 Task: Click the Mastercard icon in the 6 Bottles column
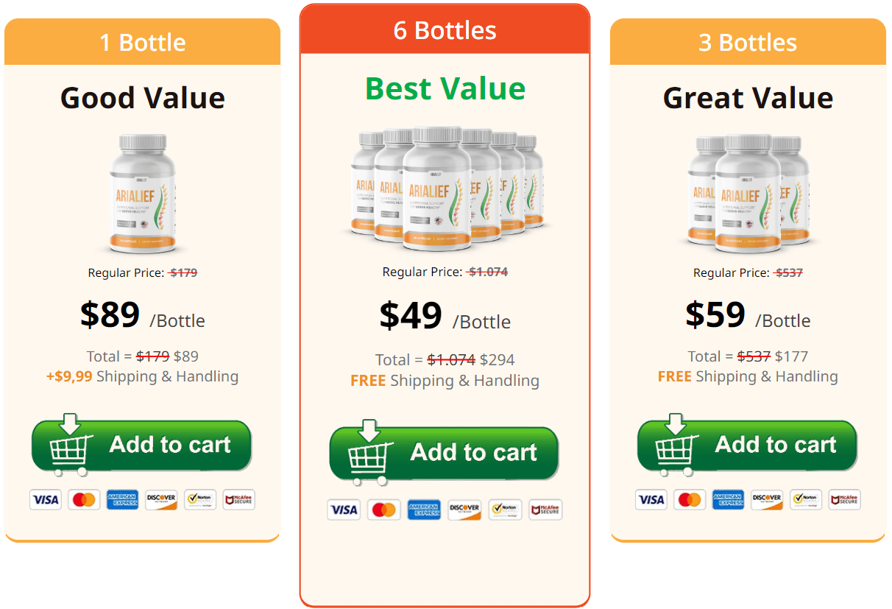[383, 510]
